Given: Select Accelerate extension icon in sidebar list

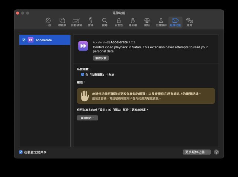Looking at the screenshot, I should coord(30,40).
